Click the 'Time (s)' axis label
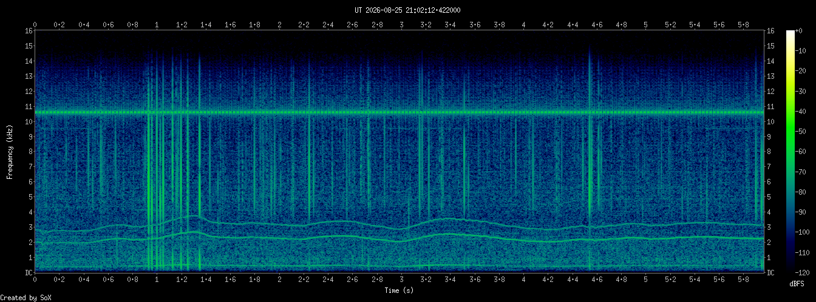Viewport: 816px width, 302px height. [399, 291]
